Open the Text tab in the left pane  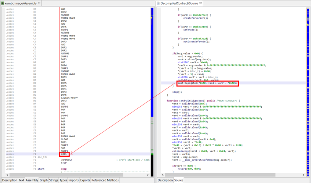pyautogui.click(x=21, y=180)
